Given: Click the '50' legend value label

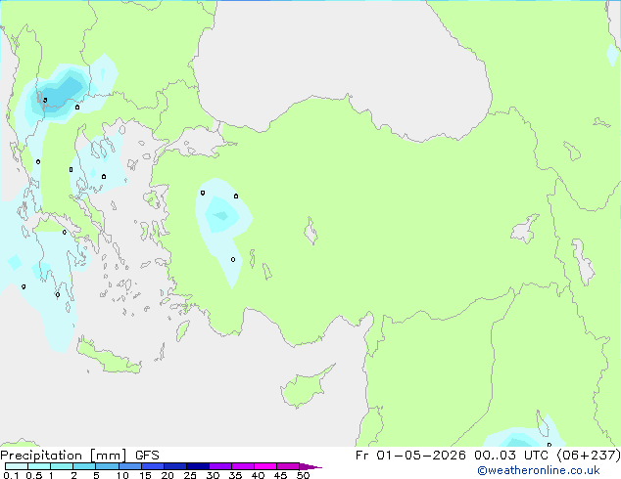Looking at the screenshot, I should point(303,475).
